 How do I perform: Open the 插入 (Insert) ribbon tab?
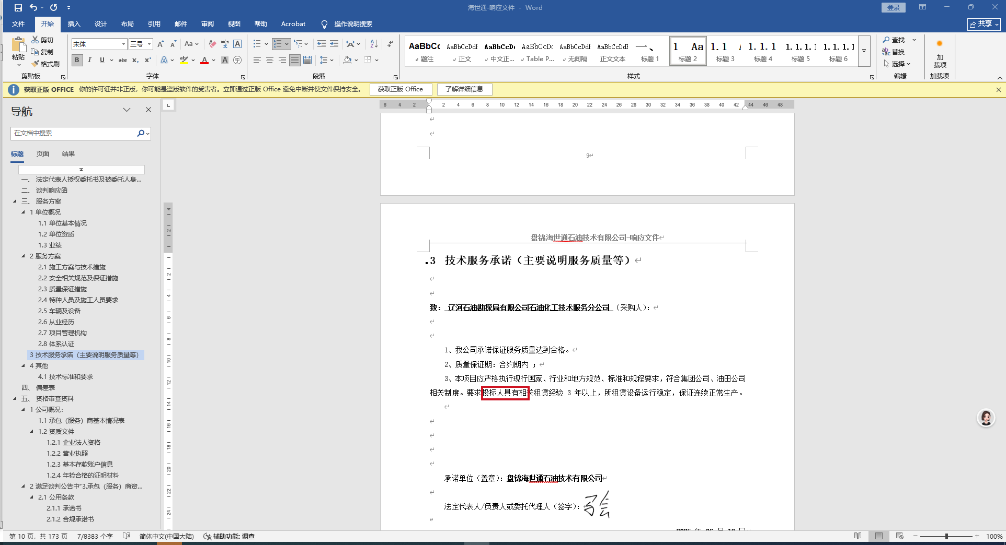[x=74, y=24]
